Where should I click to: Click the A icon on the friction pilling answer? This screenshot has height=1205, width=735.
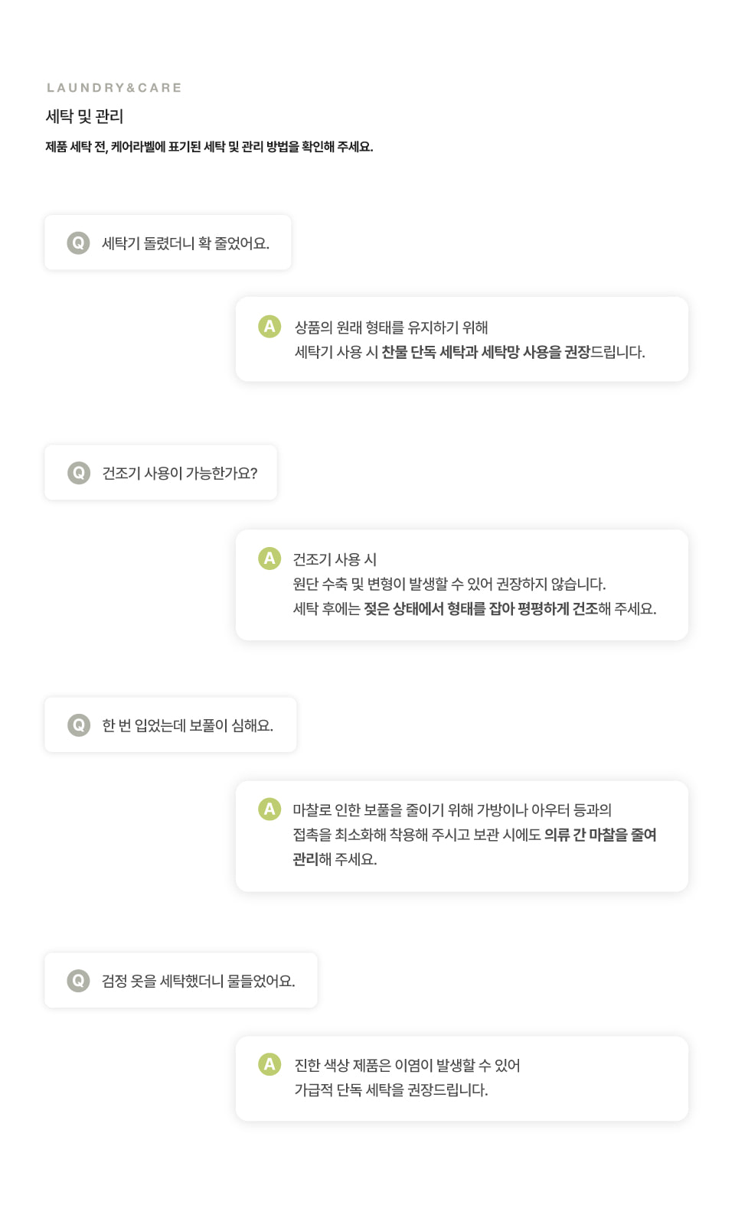(x=269, y=809)
